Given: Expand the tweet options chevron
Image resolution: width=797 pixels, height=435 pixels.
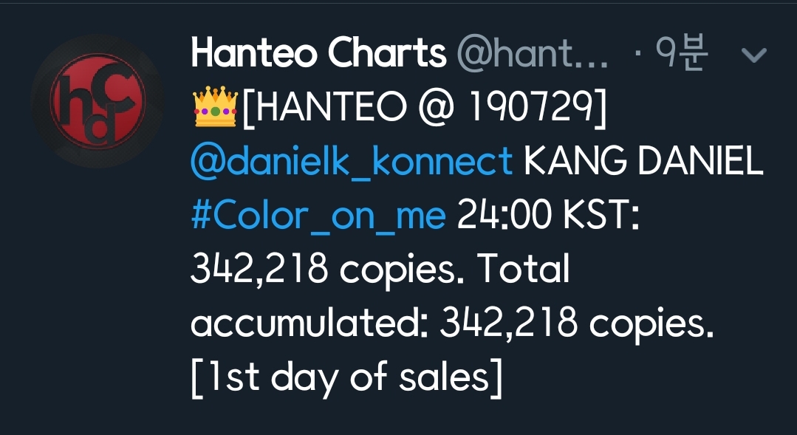Looking at the screenshot, I should tap(754, 55).
